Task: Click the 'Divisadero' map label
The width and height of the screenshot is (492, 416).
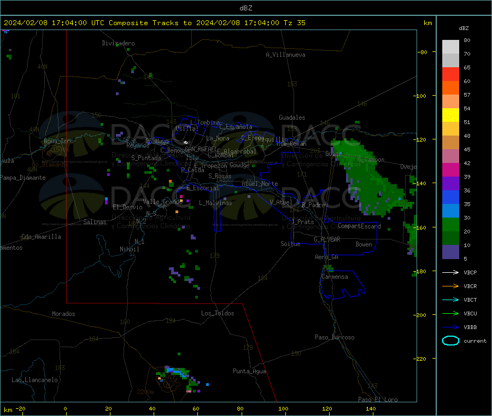Action: [118, 43]
